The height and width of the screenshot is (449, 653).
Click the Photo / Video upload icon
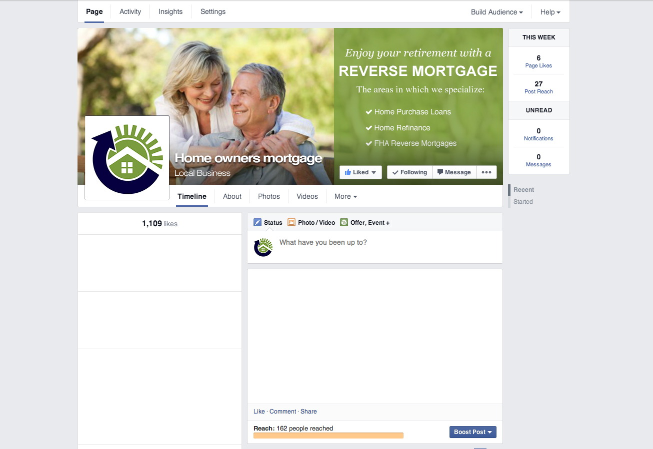pos(291,222)
